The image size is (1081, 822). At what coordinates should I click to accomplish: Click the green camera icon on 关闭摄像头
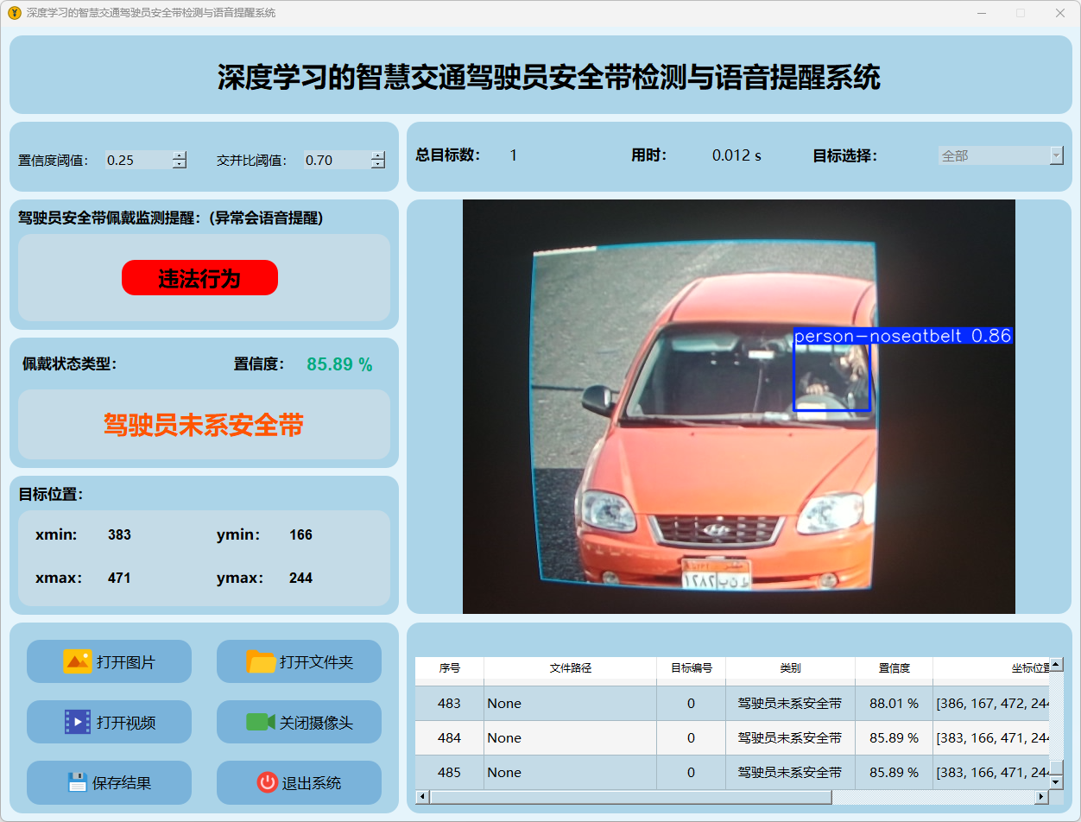(260, 722)
